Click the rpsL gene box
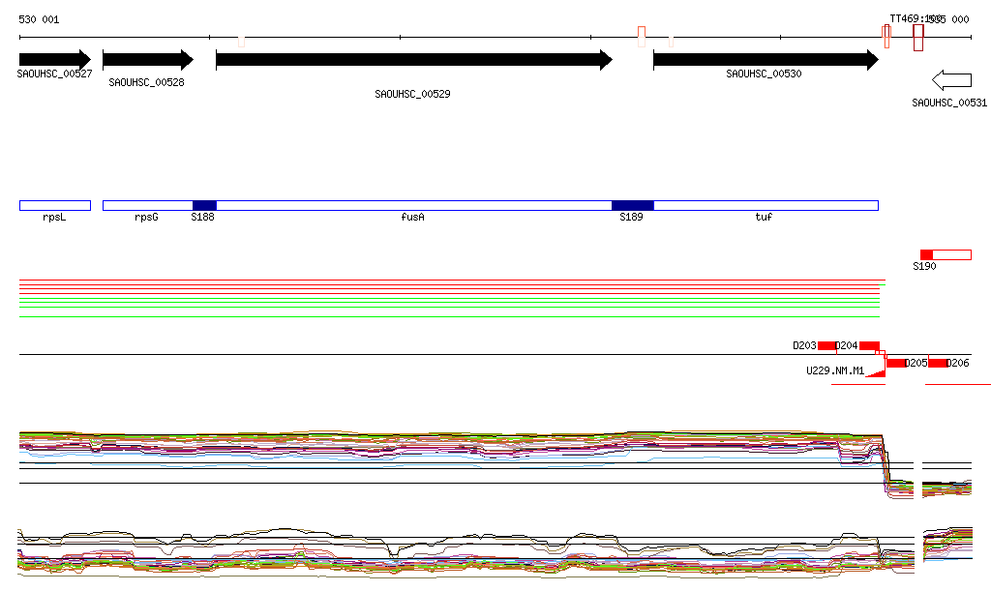Viewport: 991px width, 591px height. (x=54, y=205)
